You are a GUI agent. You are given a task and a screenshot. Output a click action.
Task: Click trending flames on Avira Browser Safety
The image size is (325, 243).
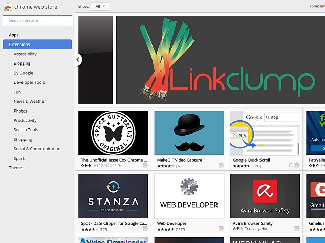pyautogui.click(x=238, y=229)
